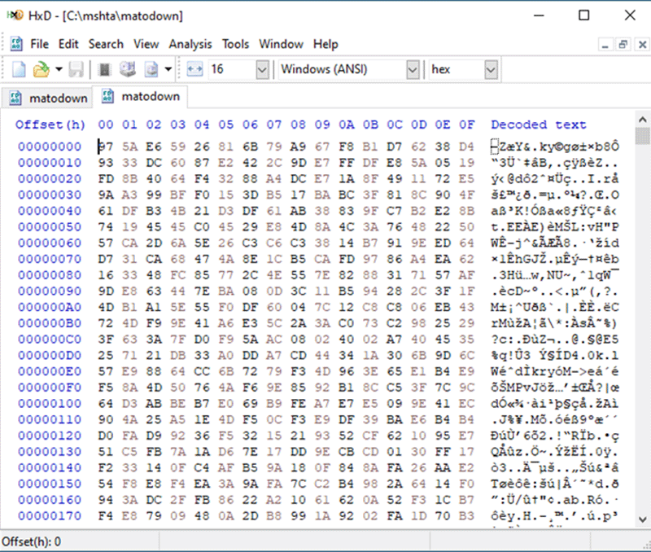Click the vertical scrollbar up arrow
Image resolution: width=651 pixels, height=552 pixels.
[642, 120]
